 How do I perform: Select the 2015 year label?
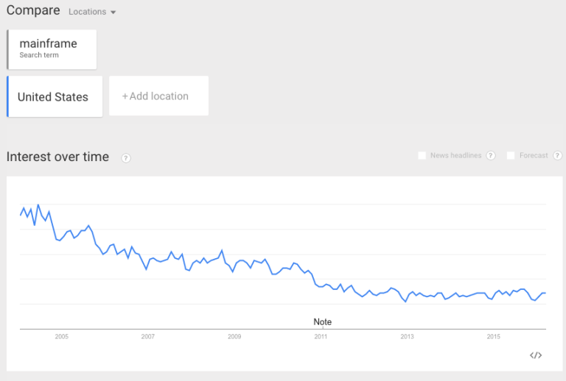[493, 337]
